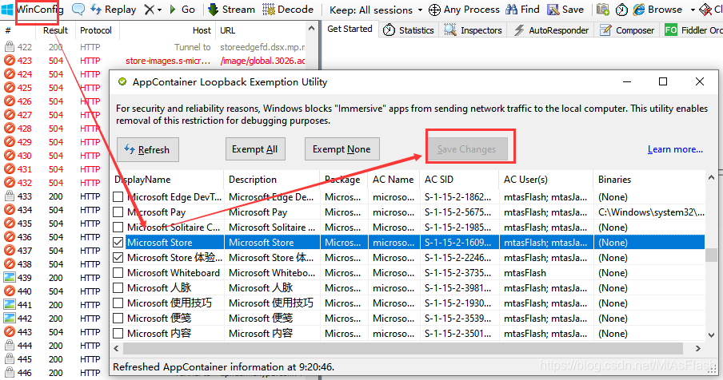Viewport: 723px width, 380px height.
Task: Open the Browse dropdown arrow
Action: click(693, 10)
